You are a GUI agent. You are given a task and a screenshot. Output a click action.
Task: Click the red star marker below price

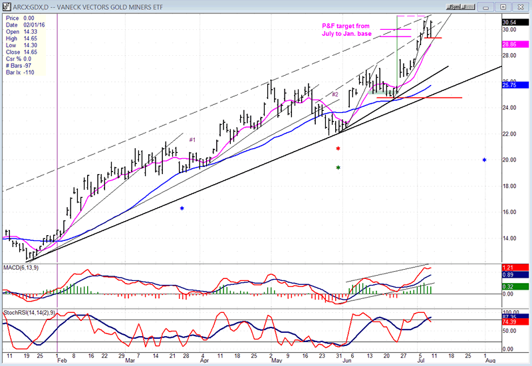338,149
